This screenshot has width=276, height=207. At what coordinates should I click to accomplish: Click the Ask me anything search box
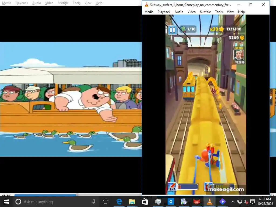(56, 202)
